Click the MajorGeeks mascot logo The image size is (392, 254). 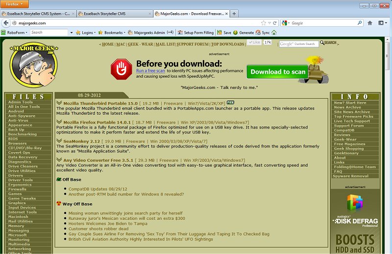34,65
